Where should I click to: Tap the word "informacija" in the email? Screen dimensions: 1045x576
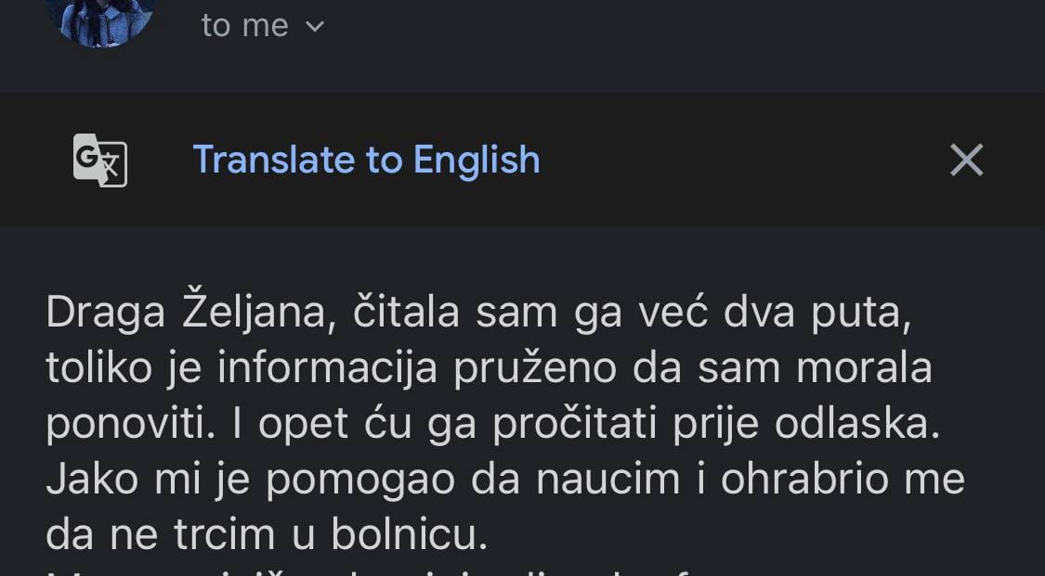point(328,368)
